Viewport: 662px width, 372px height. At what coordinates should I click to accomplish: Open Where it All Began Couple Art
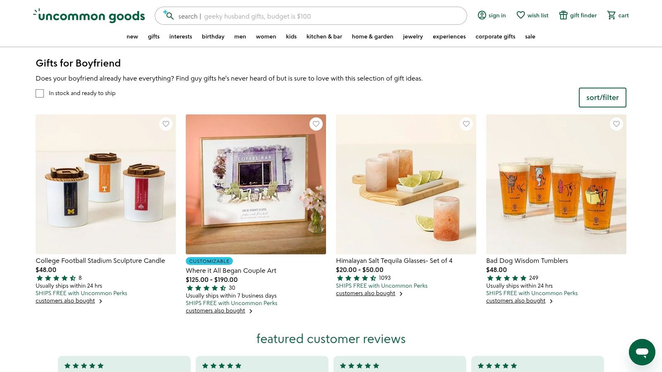[x=231, y=270]
